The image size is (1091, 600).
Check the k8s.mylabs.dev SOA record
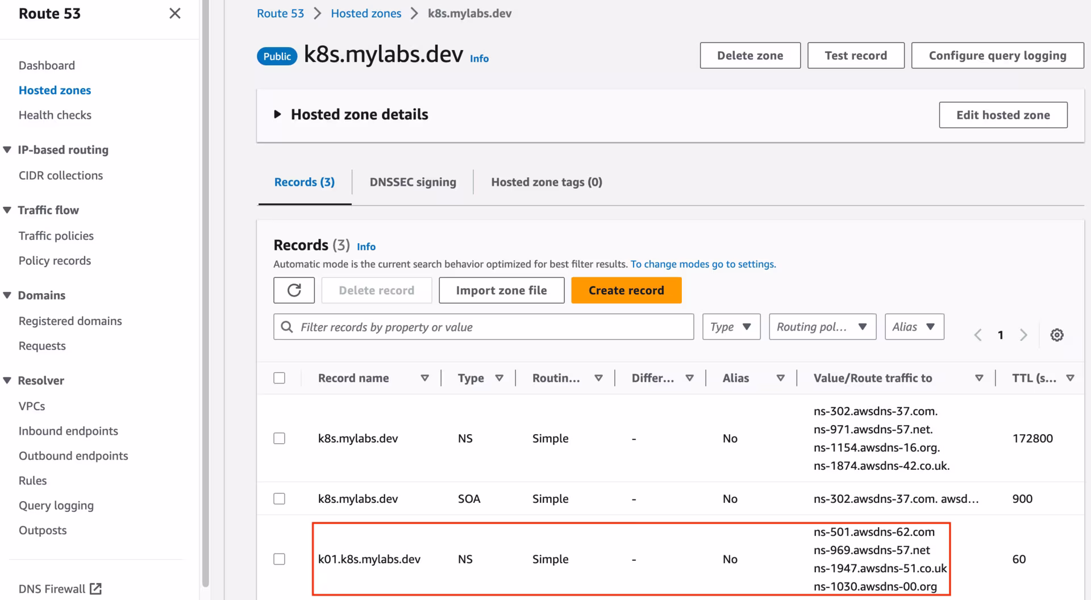point(279,498)
